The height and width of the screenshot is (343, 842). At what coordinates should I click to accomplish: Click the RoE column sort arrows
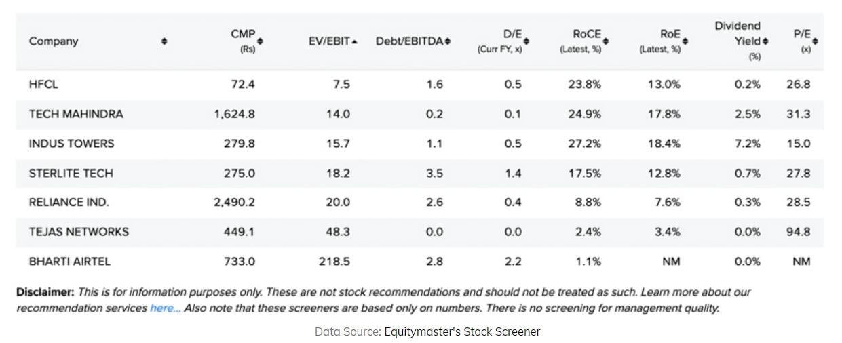pyautogui.click(x=685, y=41)
